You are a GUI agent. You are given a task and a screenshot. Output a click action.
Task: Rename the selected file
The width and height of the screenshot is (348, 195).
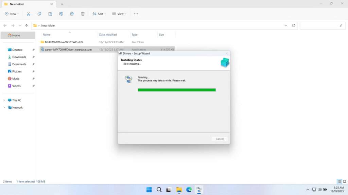(61, 14)
